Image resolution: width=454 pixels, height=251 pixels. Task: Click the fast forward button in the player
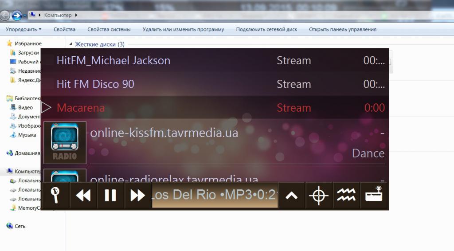pyautogui.click(x=138, y=196)
